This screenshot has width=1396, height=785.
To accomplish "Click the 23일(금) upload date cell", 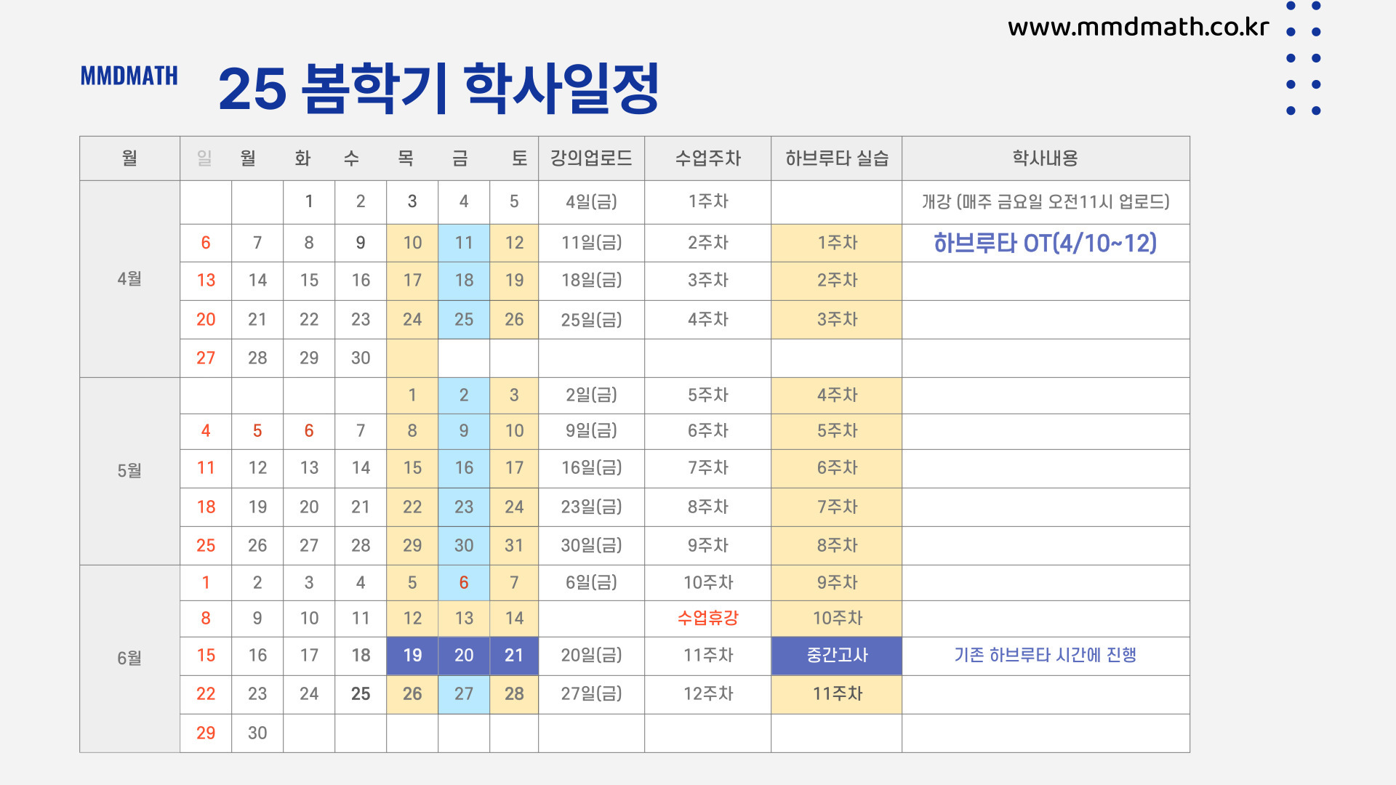I will [591, 507].
